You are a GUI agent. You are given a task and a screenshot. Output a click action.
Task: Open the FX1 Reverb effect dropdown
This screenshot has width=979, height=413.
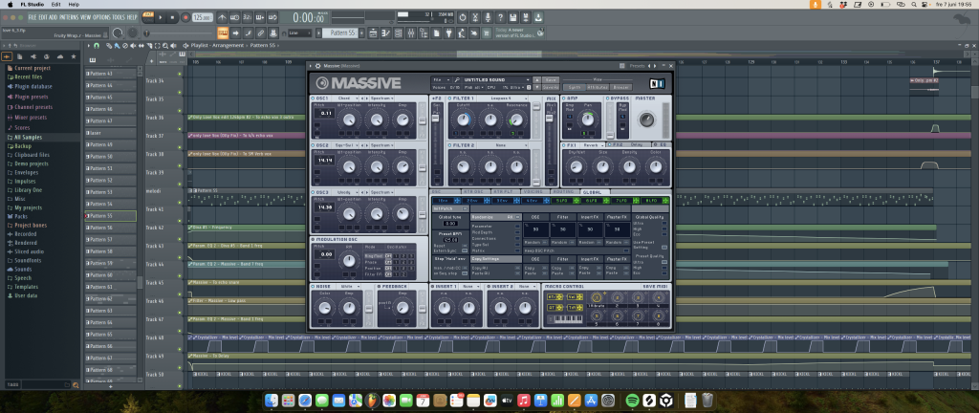coord(589,144)
